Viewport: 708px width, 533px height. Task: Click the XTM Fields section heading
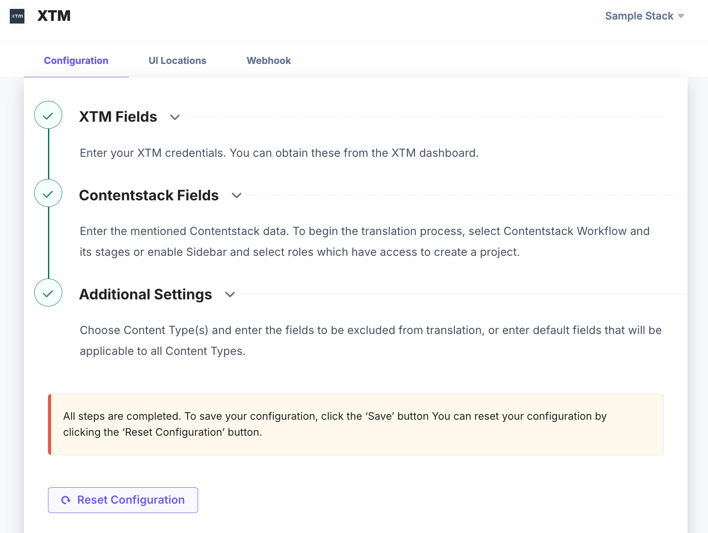pos(118,117)
